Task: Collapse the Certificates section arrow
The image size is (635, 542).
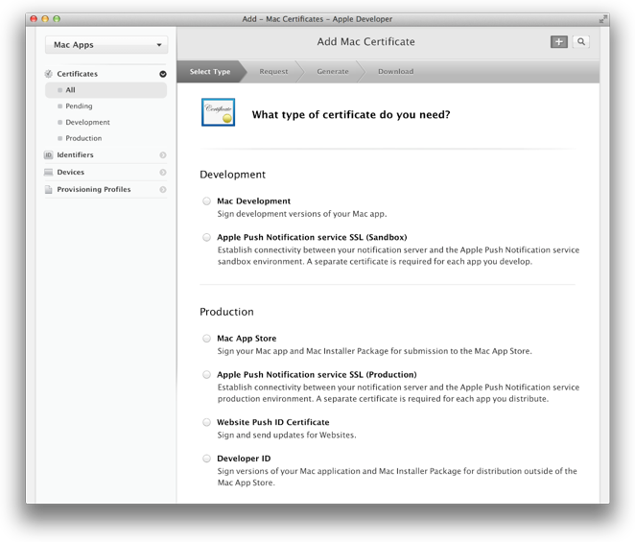Action: [x=163, y=74]
